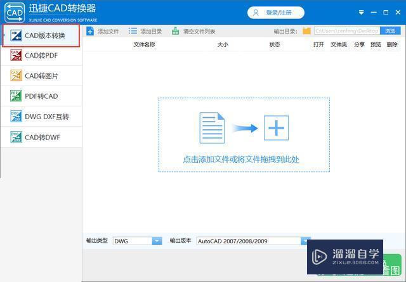Click the 浏览 browse button
Viewport: 406px width, 282px height.
click(x=390, y=31)
